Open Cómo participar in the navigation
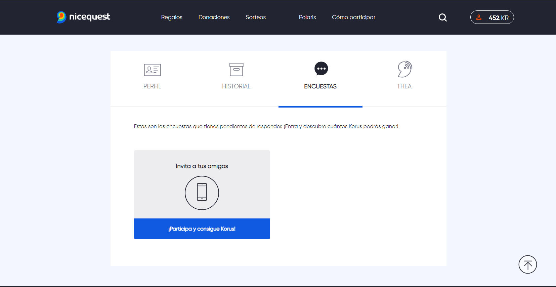This screenshot has height=287, width=556. coord(353,17)
